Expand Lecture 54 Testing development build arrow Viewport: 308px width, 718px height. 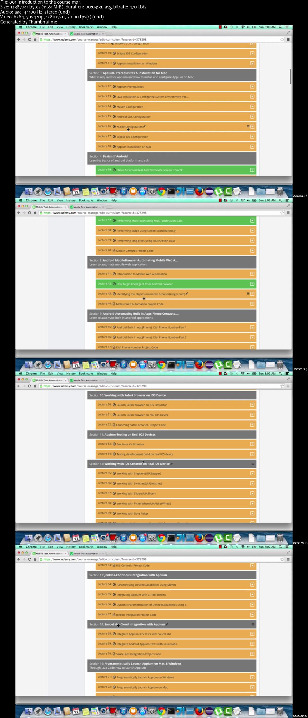tap(252, 454)
